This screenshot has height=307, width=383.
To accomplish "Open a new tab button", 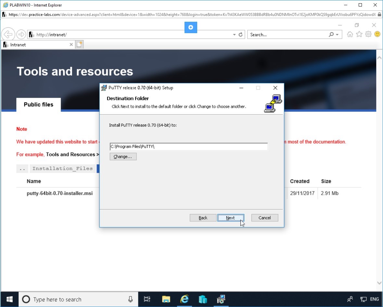I will (79, 45).
